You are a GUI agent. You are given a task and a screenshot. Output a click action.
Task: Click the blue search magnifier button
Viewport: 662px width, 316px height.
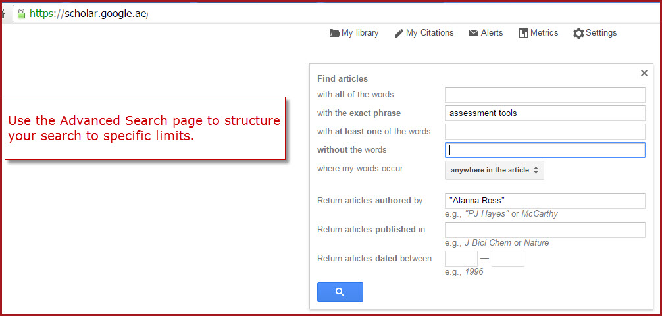pos(340,292)
